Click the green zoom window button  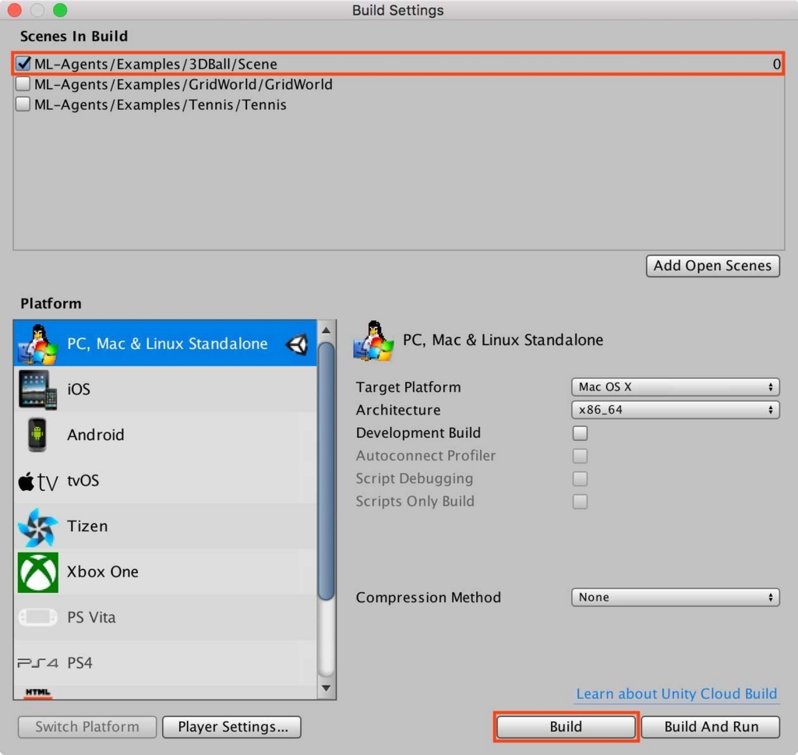[x=60, y=10]
